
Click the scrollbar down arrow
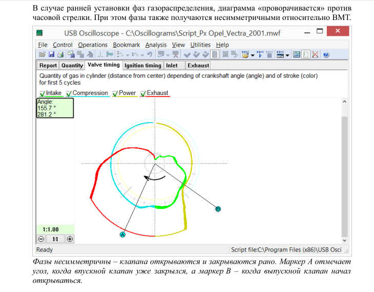tap(344, 241)
